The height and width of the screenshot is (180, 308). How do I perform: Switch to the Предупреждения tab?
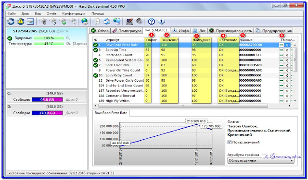(x=274, y=31)
